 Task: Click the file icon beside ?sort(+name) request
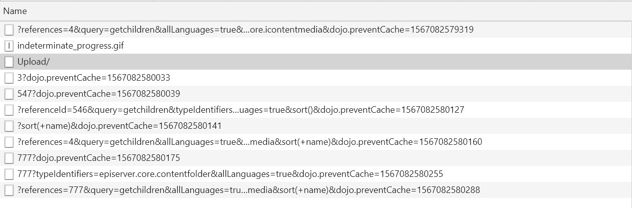point(9,126)
